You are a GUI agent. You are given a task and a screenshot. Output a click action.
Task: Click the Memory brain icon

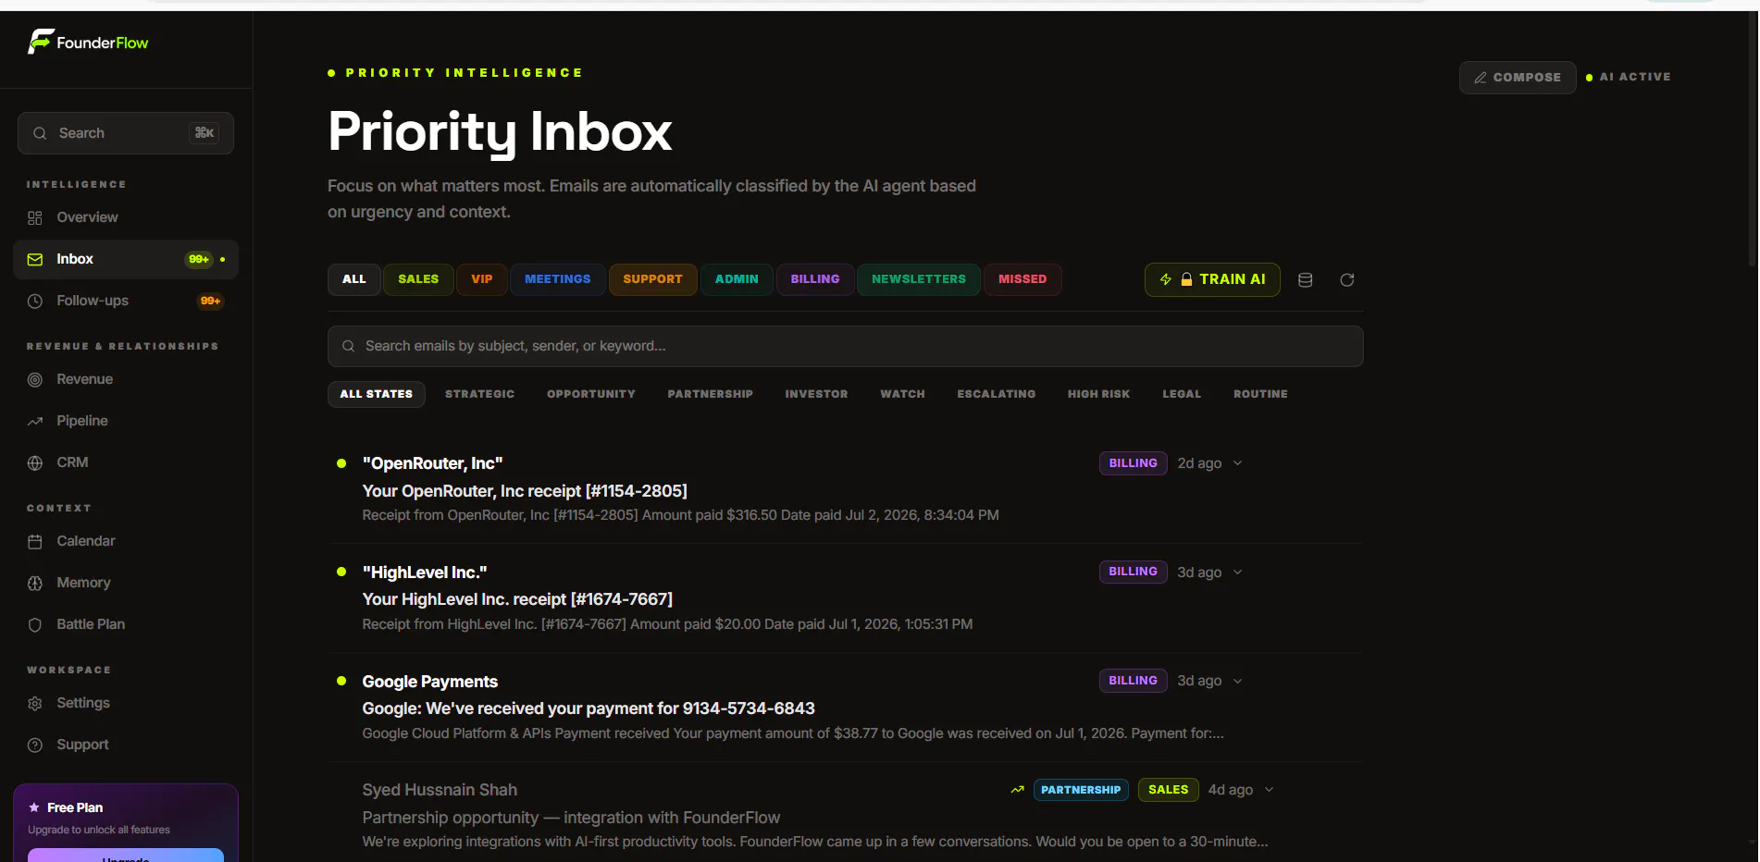tap(35, 583)
